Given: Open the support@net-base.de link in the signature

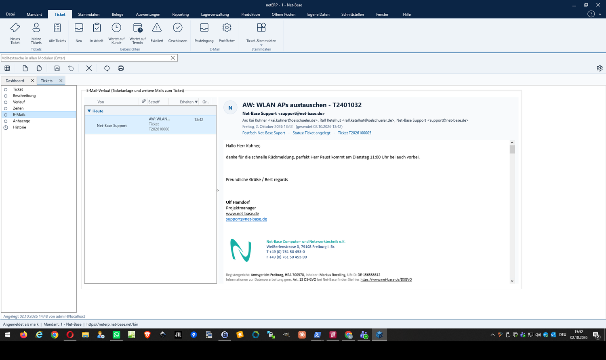Looking at the screenshot, I should tap(246, 219).
